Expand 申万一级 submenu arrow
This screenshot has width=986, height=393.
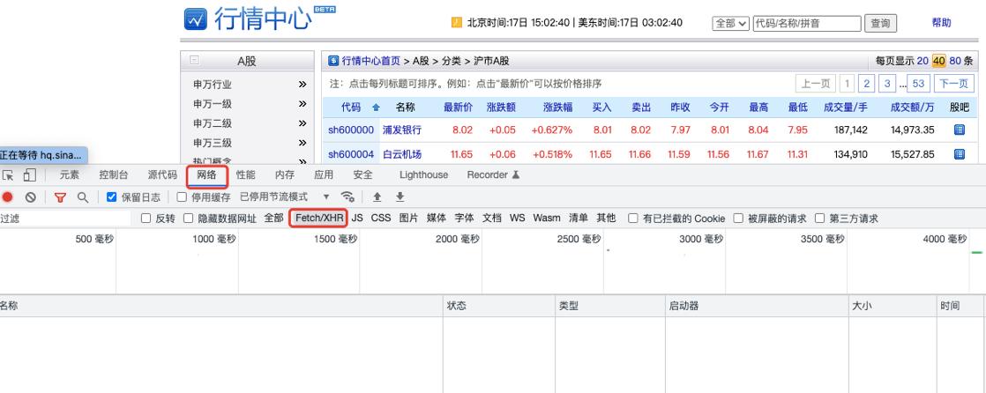tap(303, 104)
